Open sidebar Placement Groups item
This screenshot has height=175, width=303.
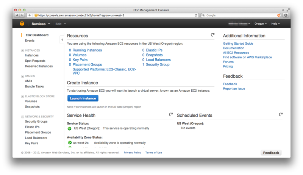click(x=38, y=132)
